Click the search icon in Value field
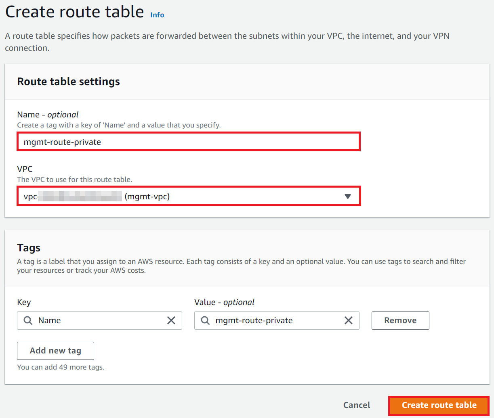The width and height of the screenshot is (494, 418). [205, 320]
